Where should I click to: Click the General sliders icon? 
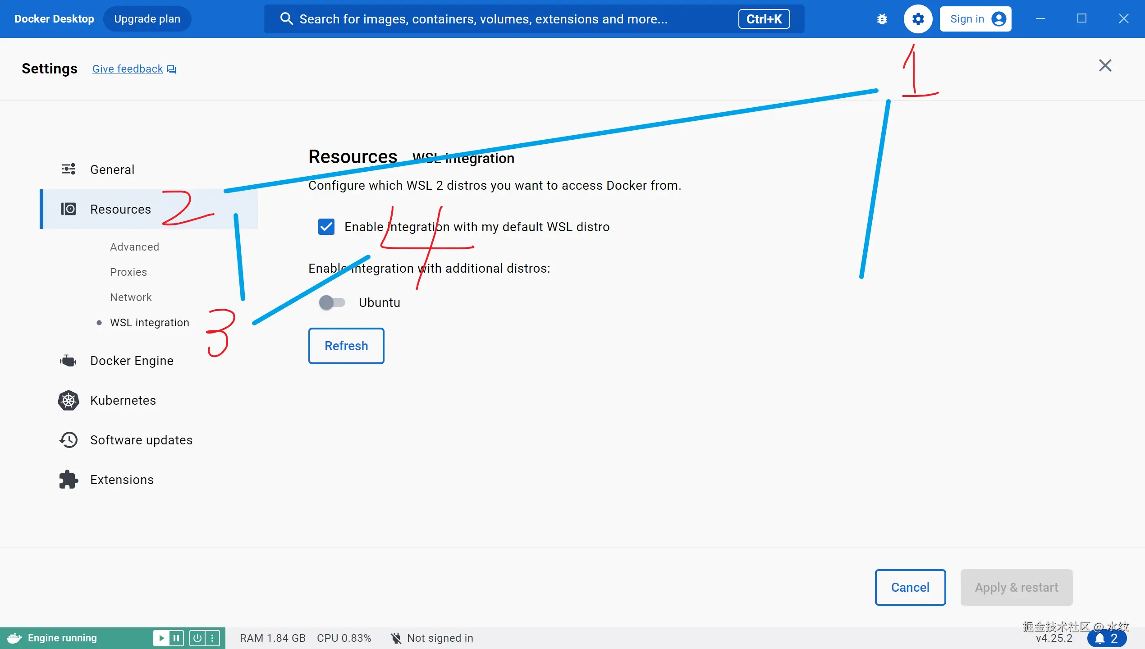click(69, 169)
